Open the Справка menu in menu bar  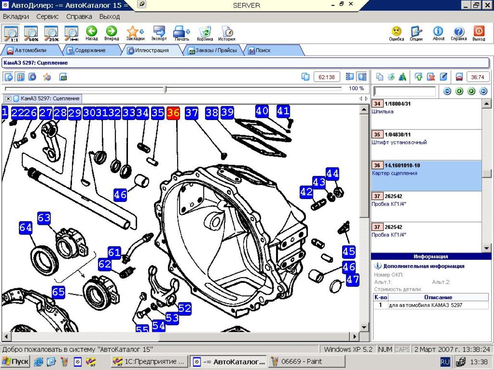click(x=79, y=17)
